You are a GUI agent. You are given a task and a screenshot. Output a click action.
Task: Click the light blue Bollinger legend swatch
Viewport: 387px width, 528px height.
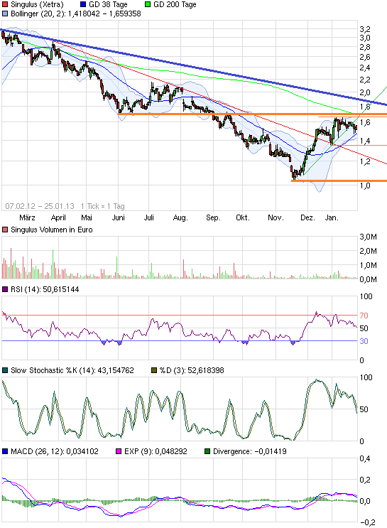tap(5, 14)
